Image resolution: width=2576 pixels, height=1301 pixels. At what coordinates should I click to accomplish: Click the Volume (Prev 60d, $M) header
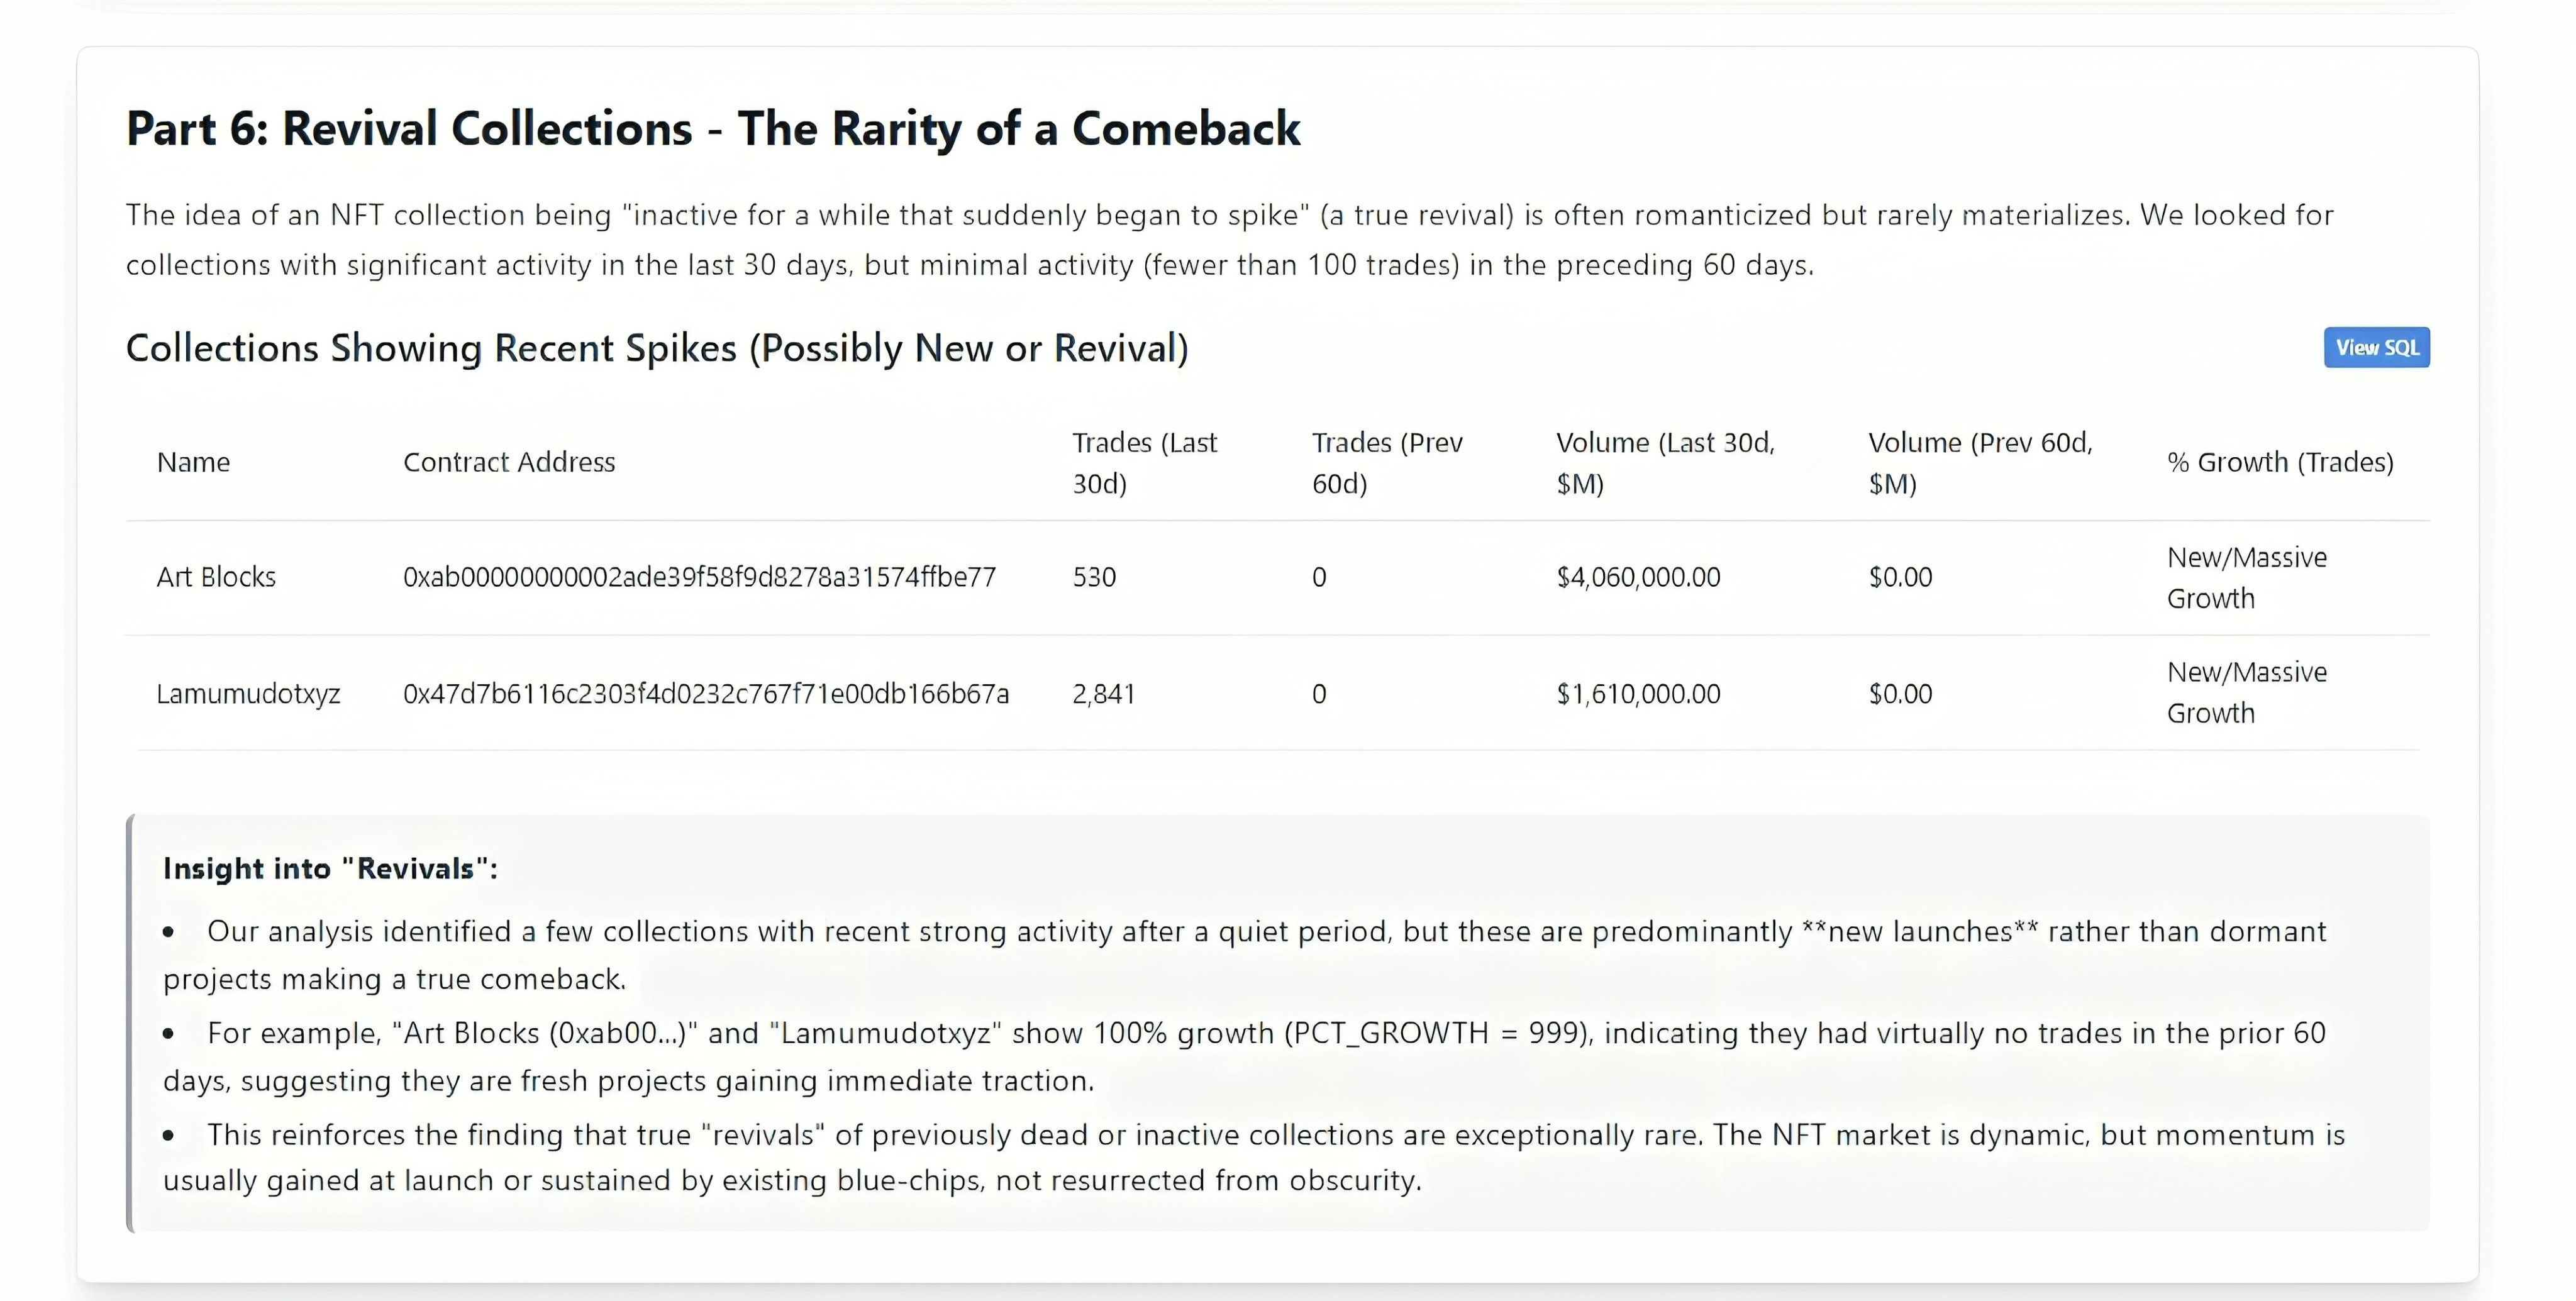[x=1980, y=463]
